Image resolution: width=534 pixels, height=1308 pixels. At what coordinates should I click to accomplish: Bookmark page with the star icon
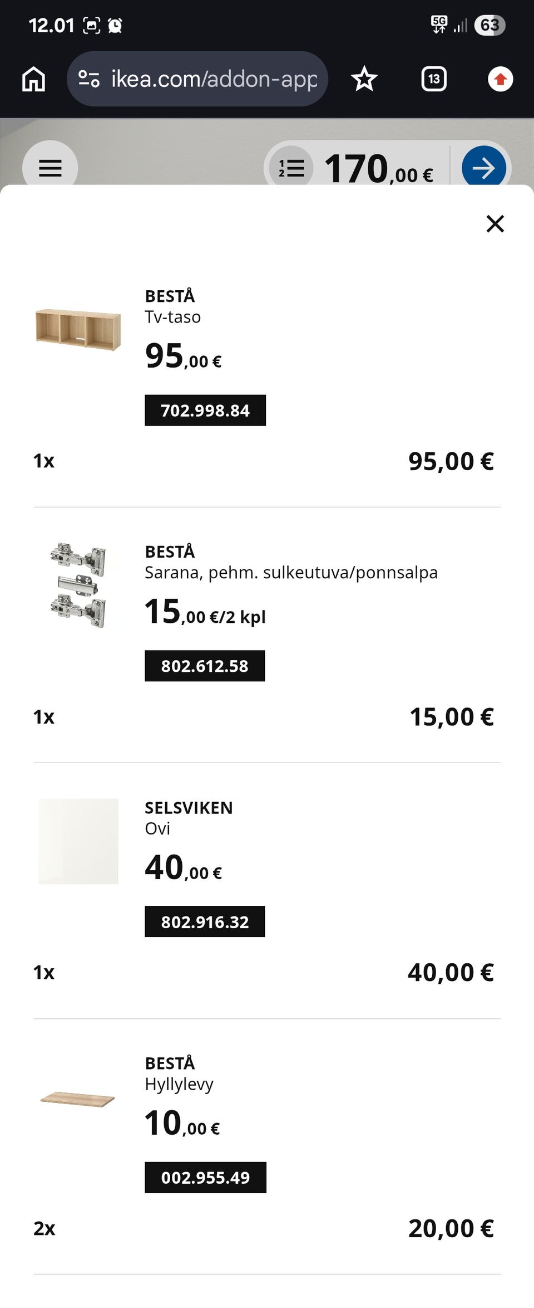364,79
